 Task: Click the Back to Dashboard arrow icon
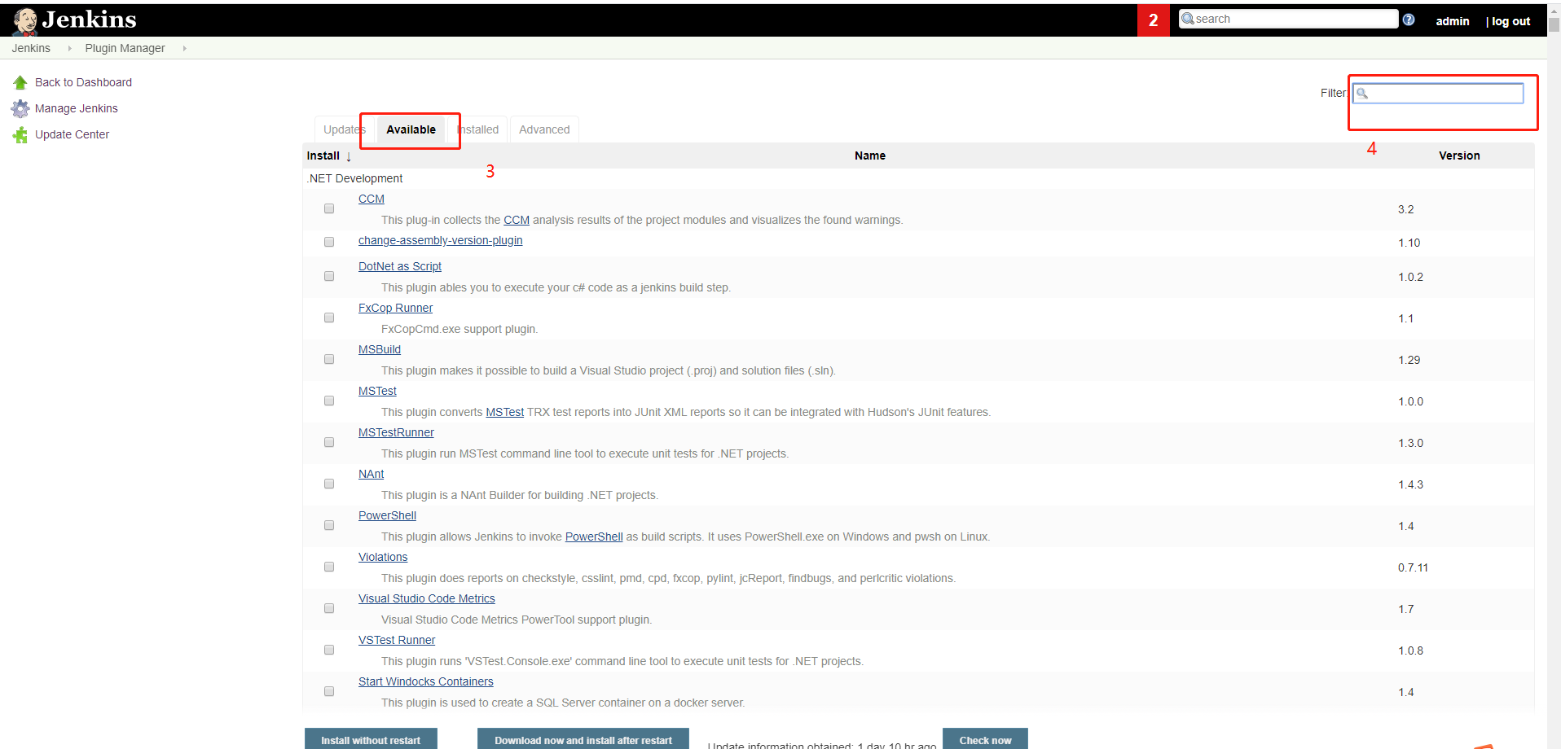20,82
